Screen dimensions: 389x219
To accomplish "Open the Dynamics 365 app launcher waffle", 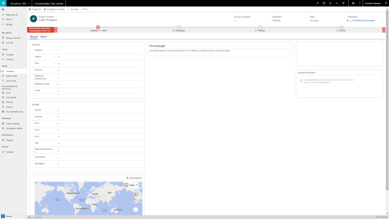I will pos(4,3).
